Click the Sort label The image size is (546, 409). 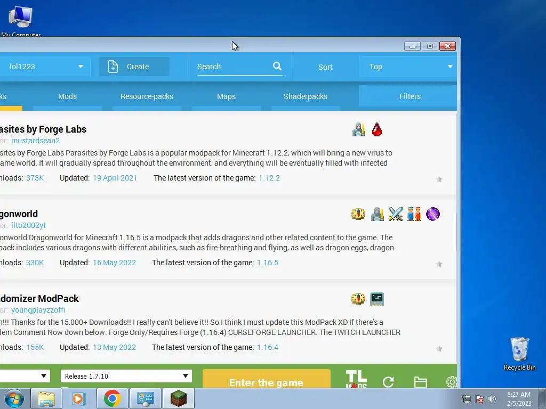325,67
